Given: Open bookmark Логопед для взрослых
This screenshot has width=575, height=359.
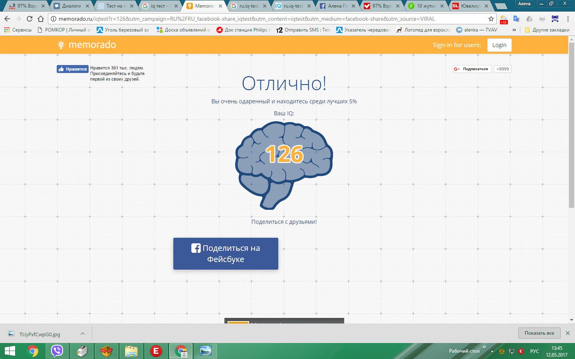Looking at the screenshot, I should (424, 30).
